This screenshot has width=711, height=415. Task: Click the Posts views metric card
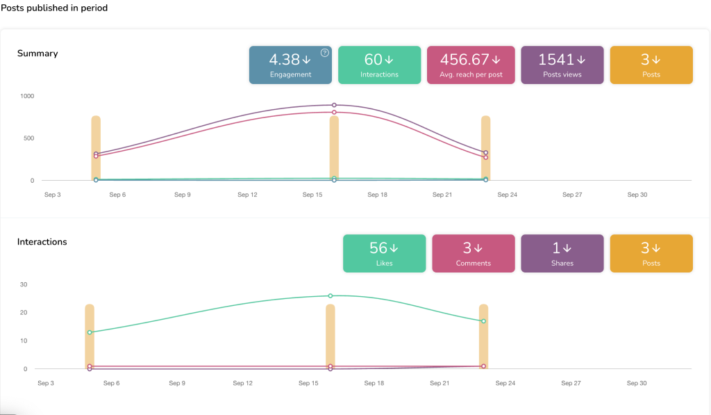pos(562,65)
